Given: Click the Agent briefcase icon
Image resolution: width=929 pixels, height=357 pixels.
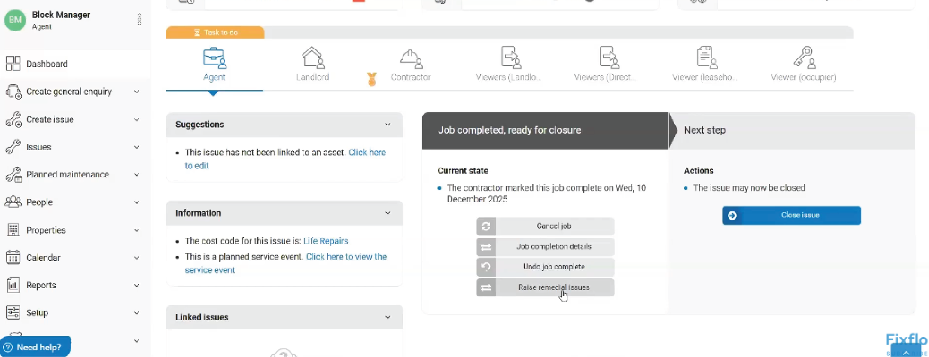Looking at the screenshot, I should [x=214, y=58].
